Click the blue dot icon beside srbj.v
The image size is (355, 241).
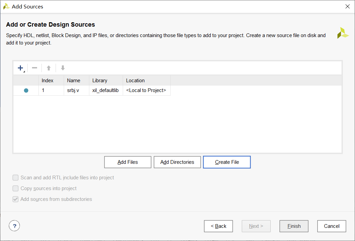coord(26,90)
